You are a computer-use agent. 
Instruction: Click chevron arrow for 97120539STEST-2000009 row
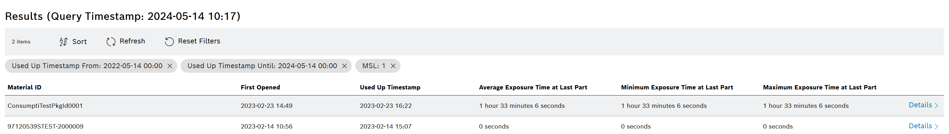pyautogui.click(x=936, y=126)
